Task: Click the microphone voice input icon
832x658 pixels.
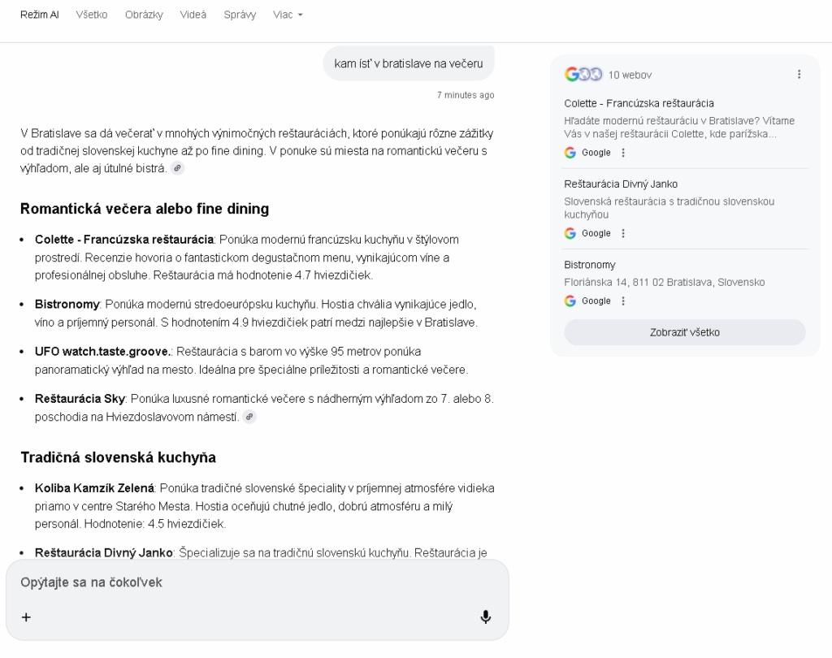Action: point(485,617)
